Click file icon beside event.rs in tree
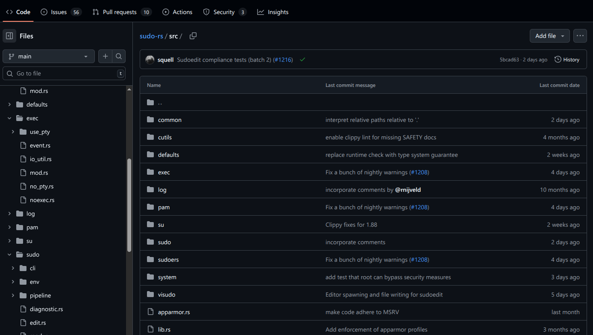This screenshot has width=593, height=335. pyautogui.click(x=23, y=145)
